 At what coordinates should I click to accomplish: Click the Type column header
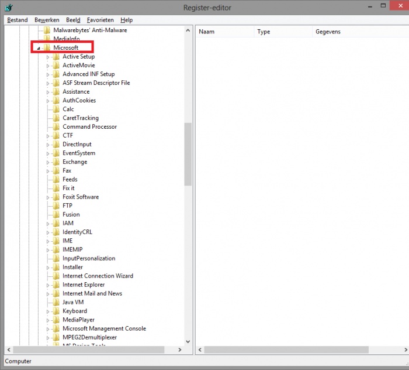283,32
